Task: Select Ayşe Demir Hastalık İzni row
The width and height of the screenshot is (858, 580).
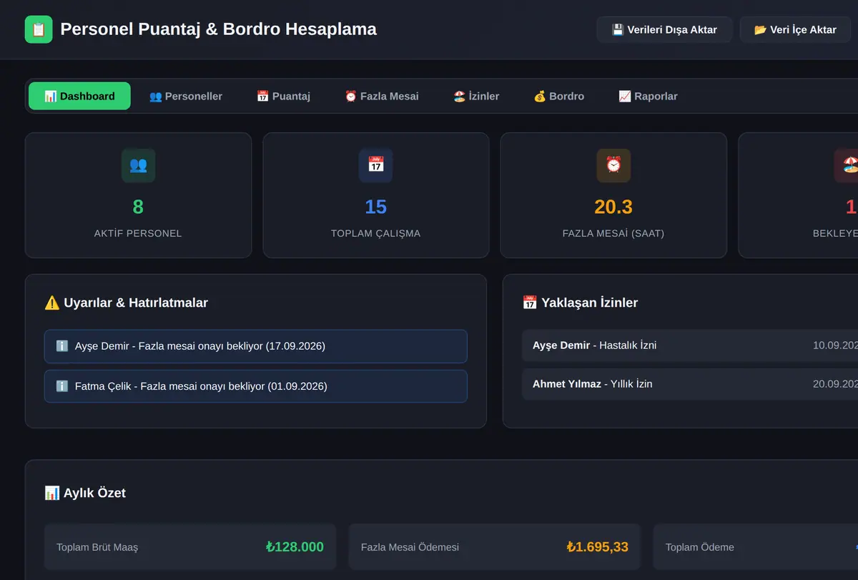Action: click(x=690, y=345)
